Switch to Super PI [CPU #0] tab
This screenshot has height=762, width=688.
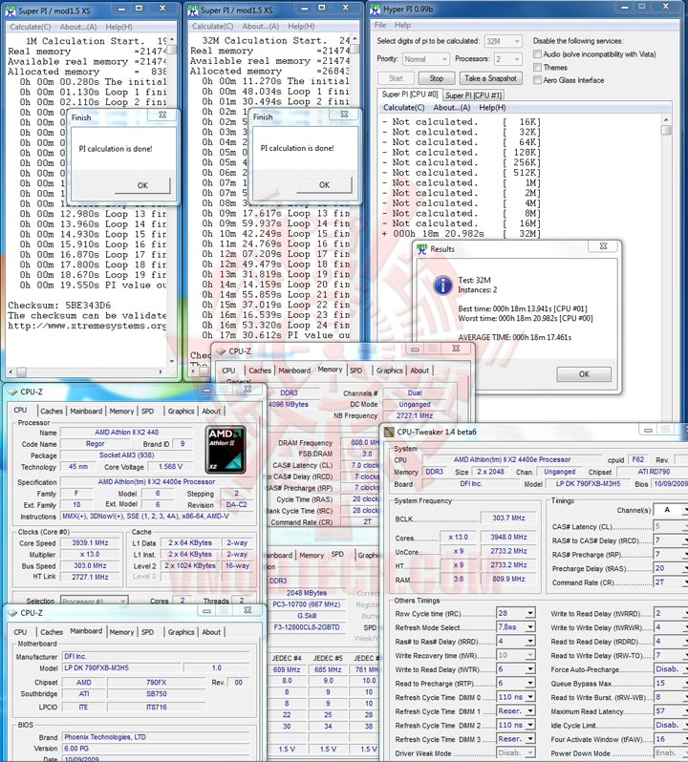pos(410,95)
